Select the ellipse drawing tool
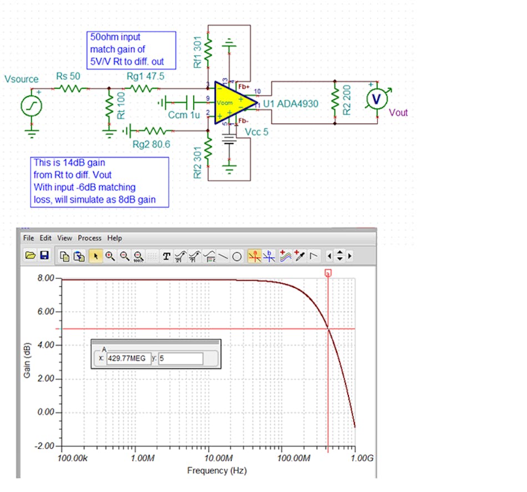The width and height of the screenshot is (527, 492). pyautogui.click(x=237, y=256)
